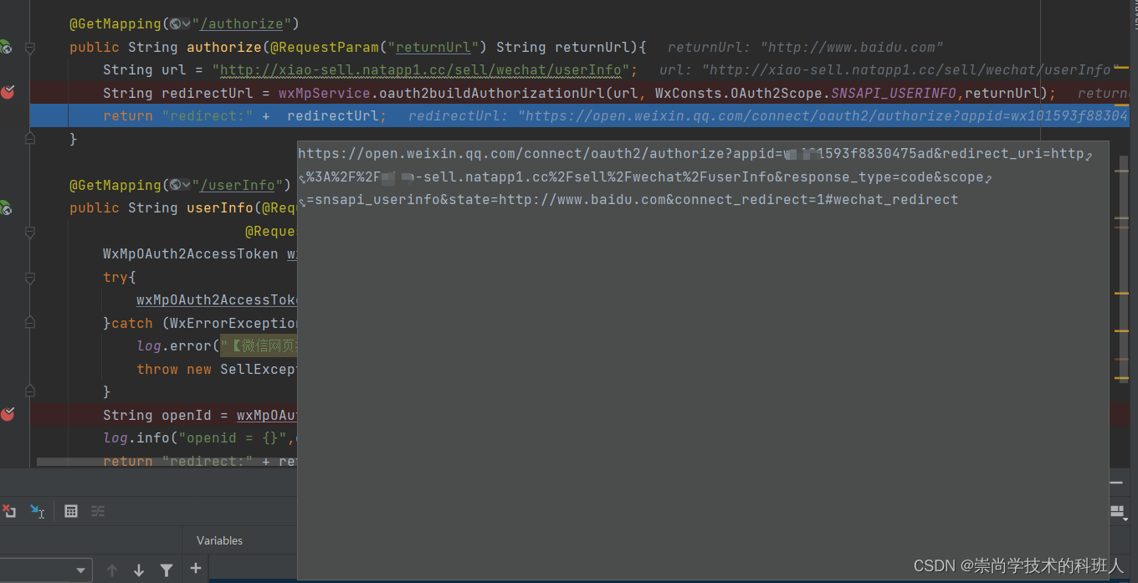Collapse the authorize method using its fold marker
The height and width of the screenshot is (583, 1138).
(x=30, y=49)
